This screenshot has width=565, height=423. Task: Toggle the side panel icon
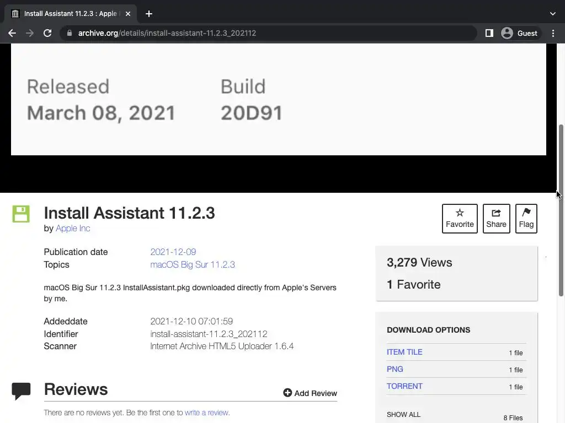coord(489,33)
